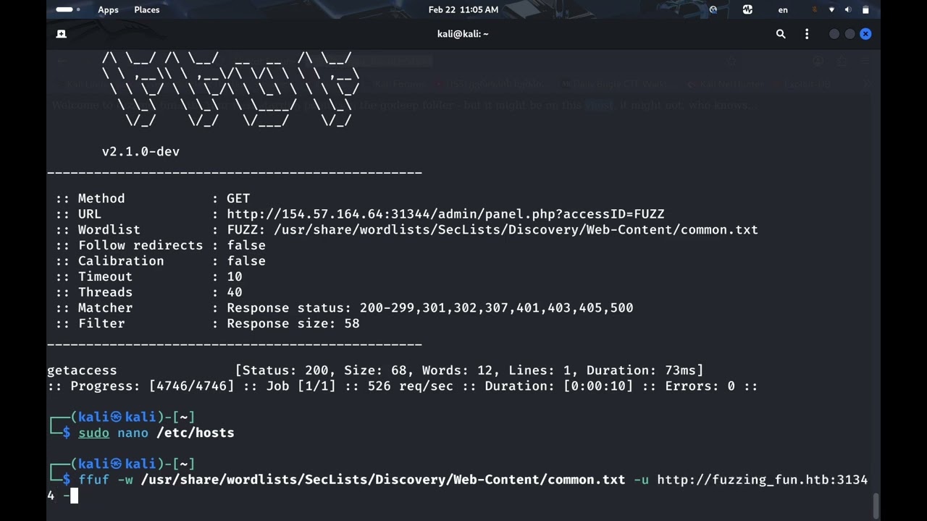927x521 pixels.
Task: Click the v2.1.0-dev version text
Action: pyautogui.click(x=140, y=151)
